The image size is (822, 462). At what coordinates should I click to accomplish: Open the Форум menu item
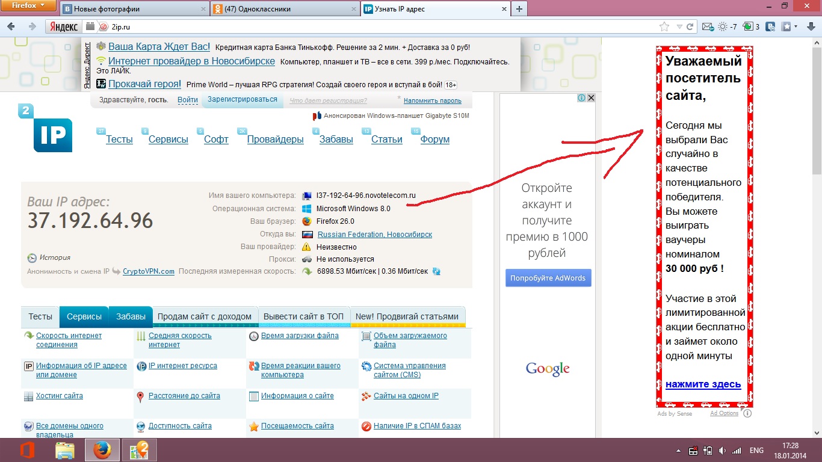[x=435, y=140]
